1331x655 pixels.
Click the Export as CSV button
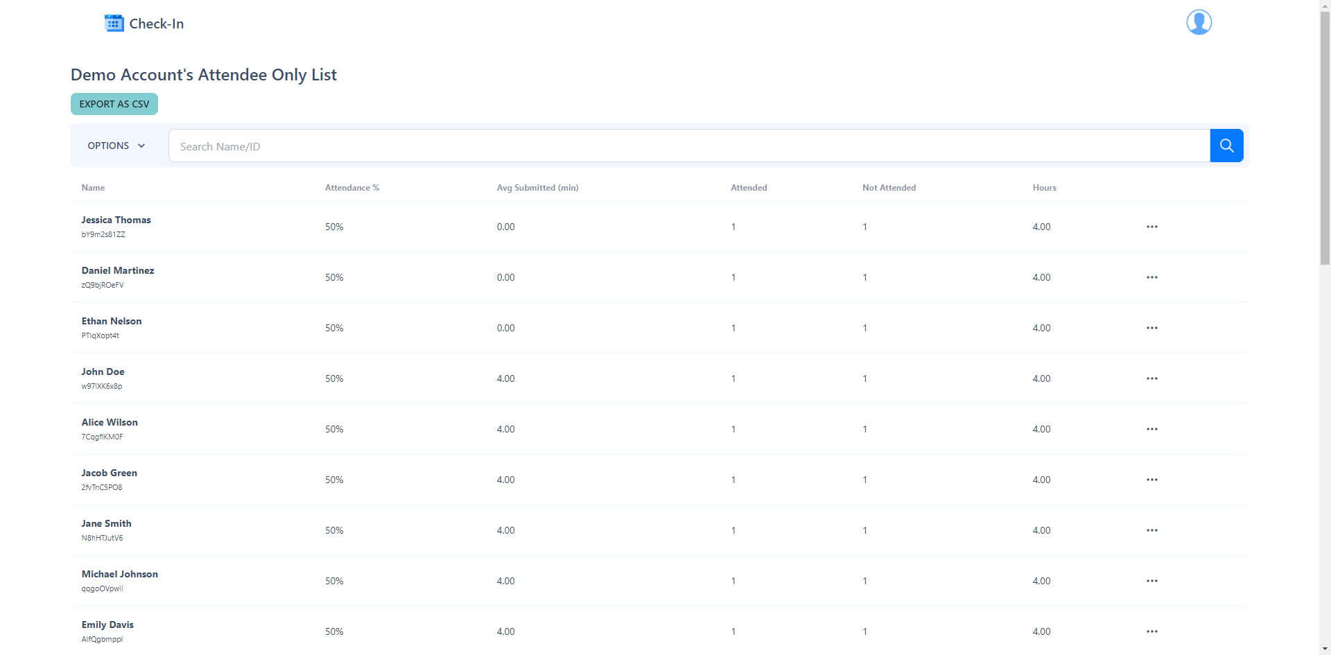tap(114, 104)
